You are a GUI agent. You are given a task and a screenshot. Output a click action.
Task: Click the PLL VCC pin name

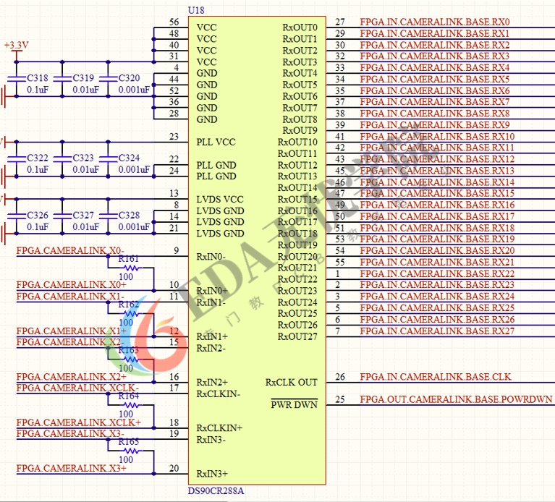click(x=216, y=142)
